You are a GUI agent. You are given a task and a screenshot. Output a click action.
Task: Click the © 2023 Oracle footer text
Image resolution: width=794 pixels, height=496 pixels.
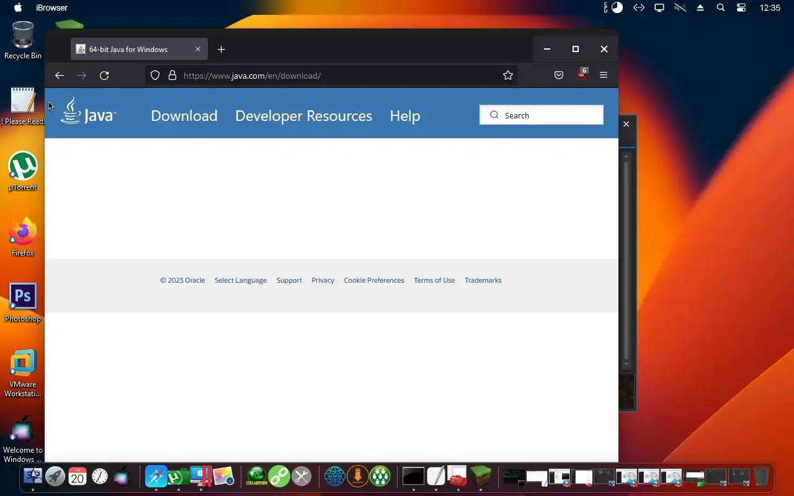182,280
